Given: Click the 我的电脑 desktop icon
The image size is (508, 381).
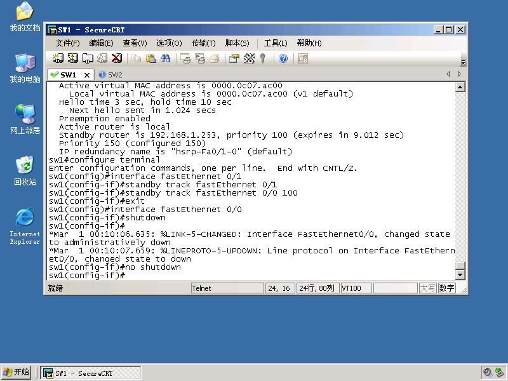Looking at the screenshot, I should [25, 69].
